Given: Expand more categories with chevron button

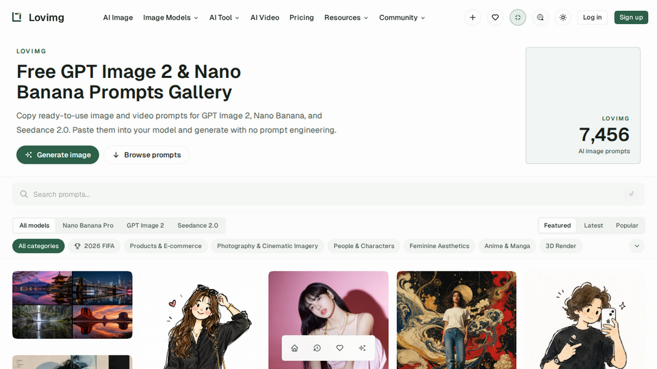Looking at the screenshot, I should tap(637, 246).
